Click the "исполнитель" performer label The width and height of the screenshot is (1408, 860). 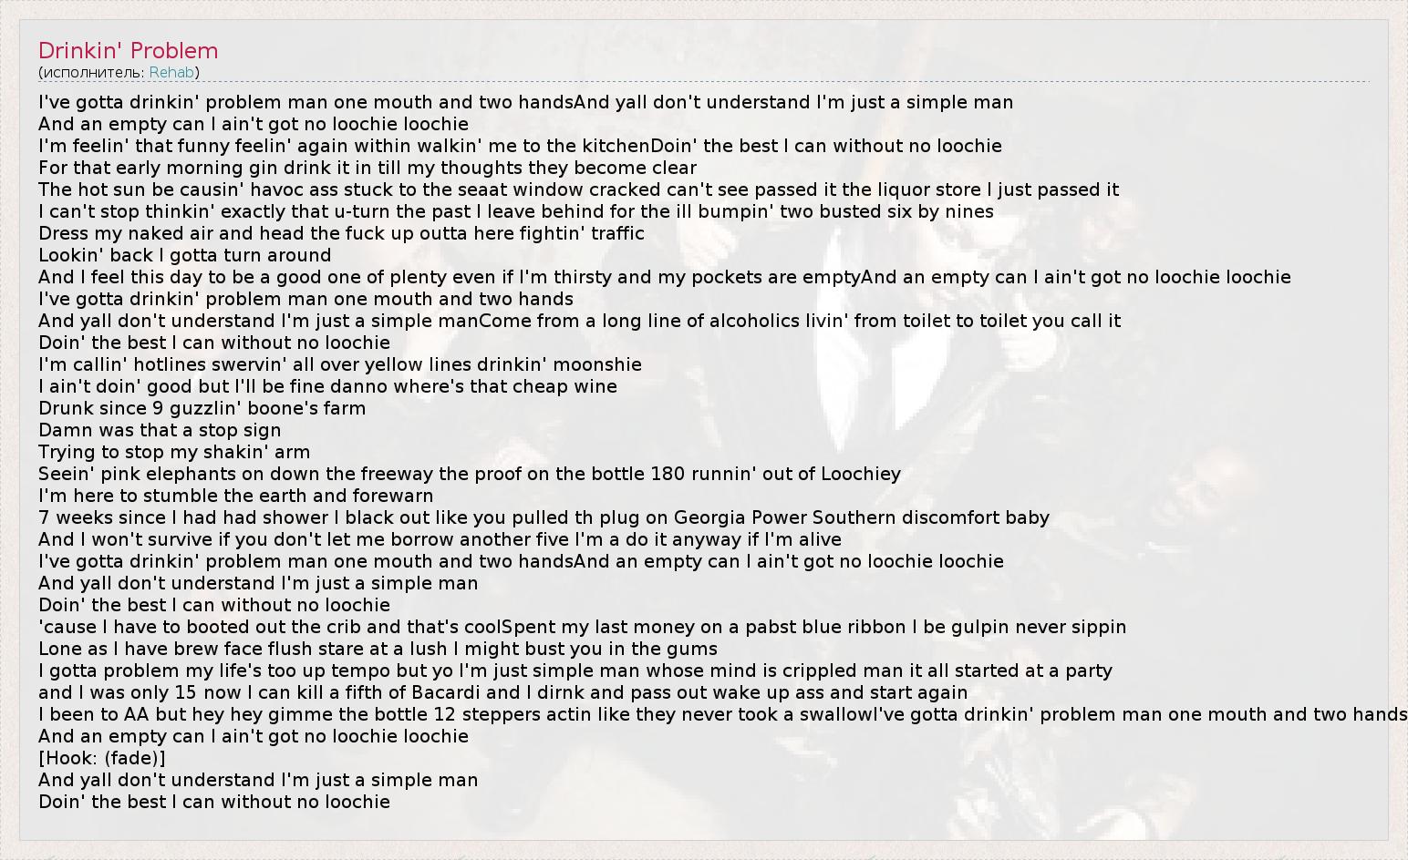pos(91,72)
